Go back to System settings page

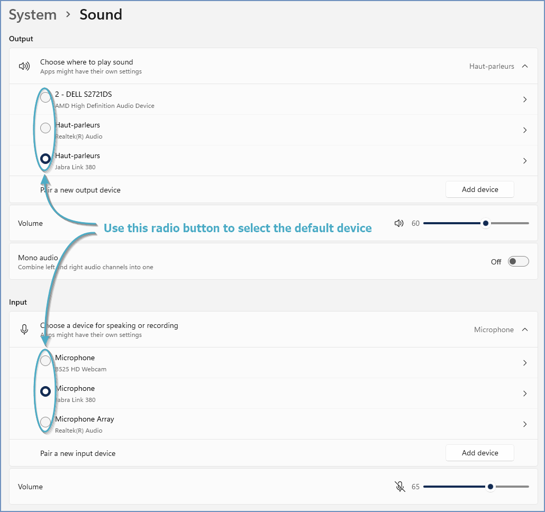pos(32,15)
